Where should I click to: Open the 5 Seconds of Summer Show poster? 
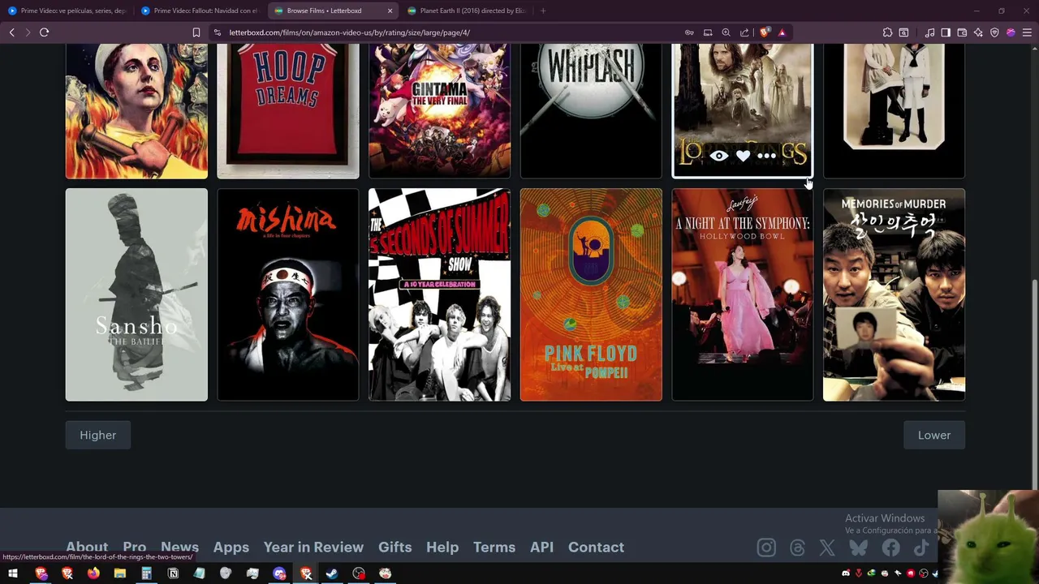[x=440, y=295]
